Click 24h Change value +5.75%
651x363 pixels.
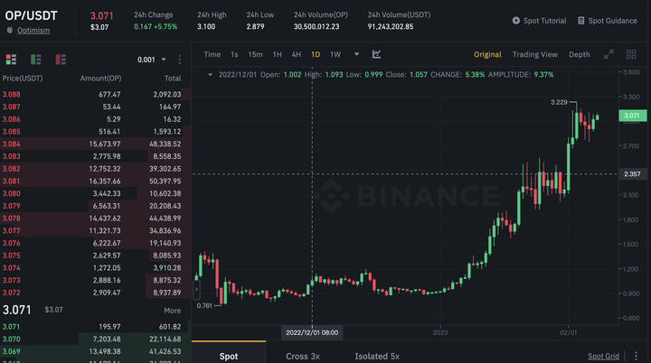[x=165, y=26]
